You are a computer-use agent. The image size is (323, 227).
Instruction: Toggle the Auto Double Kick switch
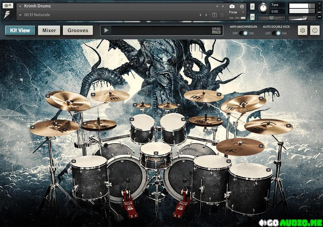(276, 33)
